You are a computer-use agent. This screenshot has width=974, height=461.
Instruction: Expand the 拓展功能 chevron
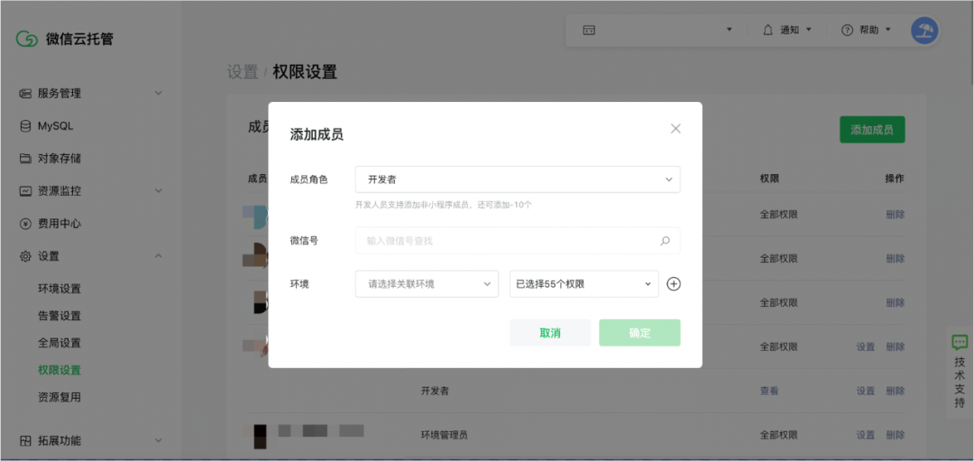click(x=159, y=440)
